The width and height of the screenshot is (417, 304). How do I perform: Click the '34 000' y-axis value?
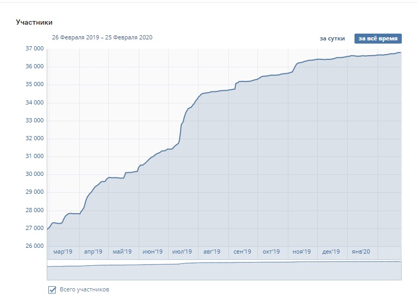pyautogui.click(x=35, y=103)
